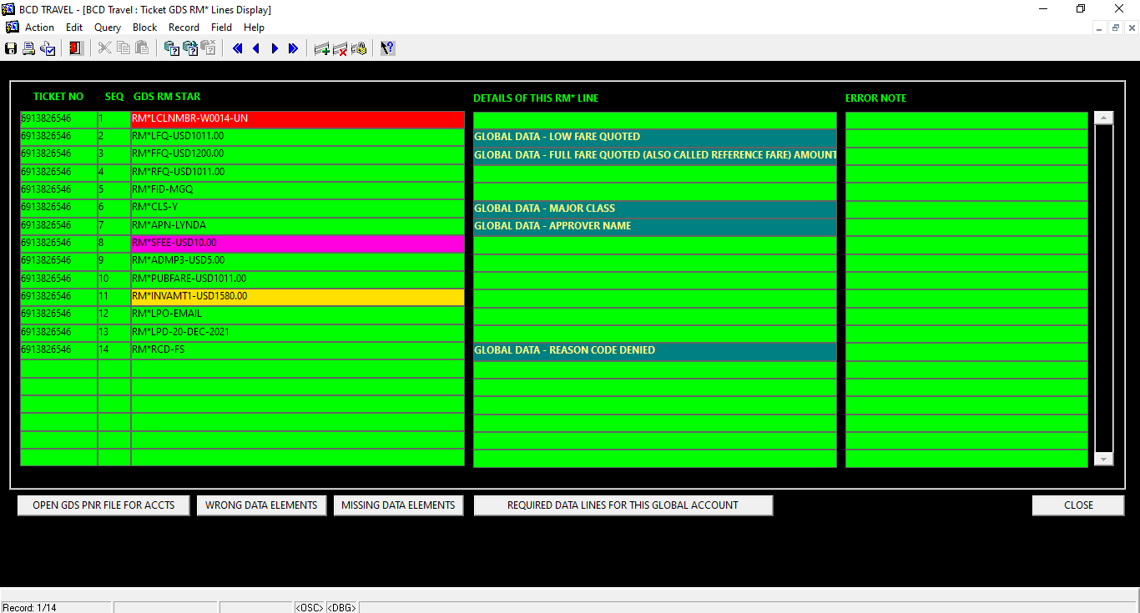Image resolution: width=1140 pixels, height=613 pixels.
Task: Click GLOBAL DATA - LOW FARE QUOTED detail
Action: [x=654, y=138]
